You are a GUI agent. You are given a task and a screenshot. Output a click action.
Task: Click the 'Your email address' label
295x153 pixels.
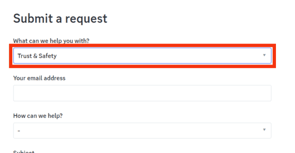(x=39, y=78)
